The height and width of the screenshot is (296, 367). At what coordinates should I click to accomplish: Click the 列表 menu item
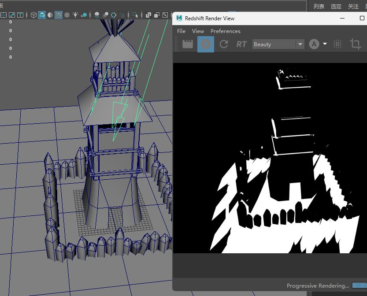[x=319, y=6]
